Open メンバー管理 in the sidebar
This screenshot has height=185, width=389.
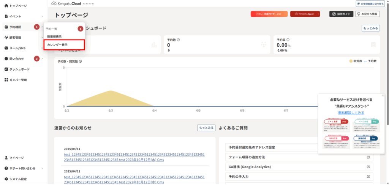click(x=18, y=80)
